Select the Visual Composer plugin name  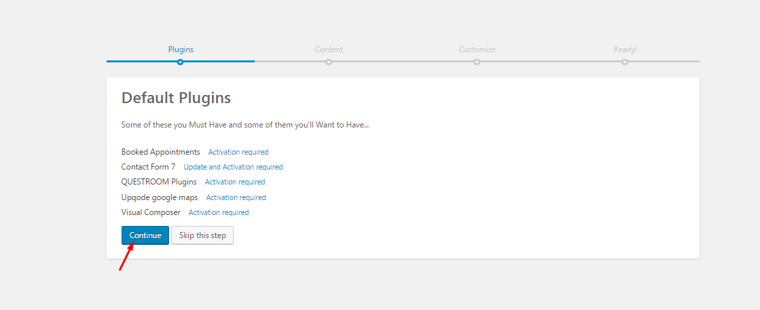pos(151,212)
